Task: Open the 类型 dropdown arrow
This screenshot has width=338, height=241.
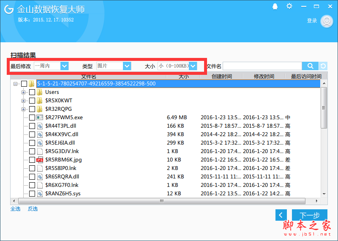Action: click(127, 66)
